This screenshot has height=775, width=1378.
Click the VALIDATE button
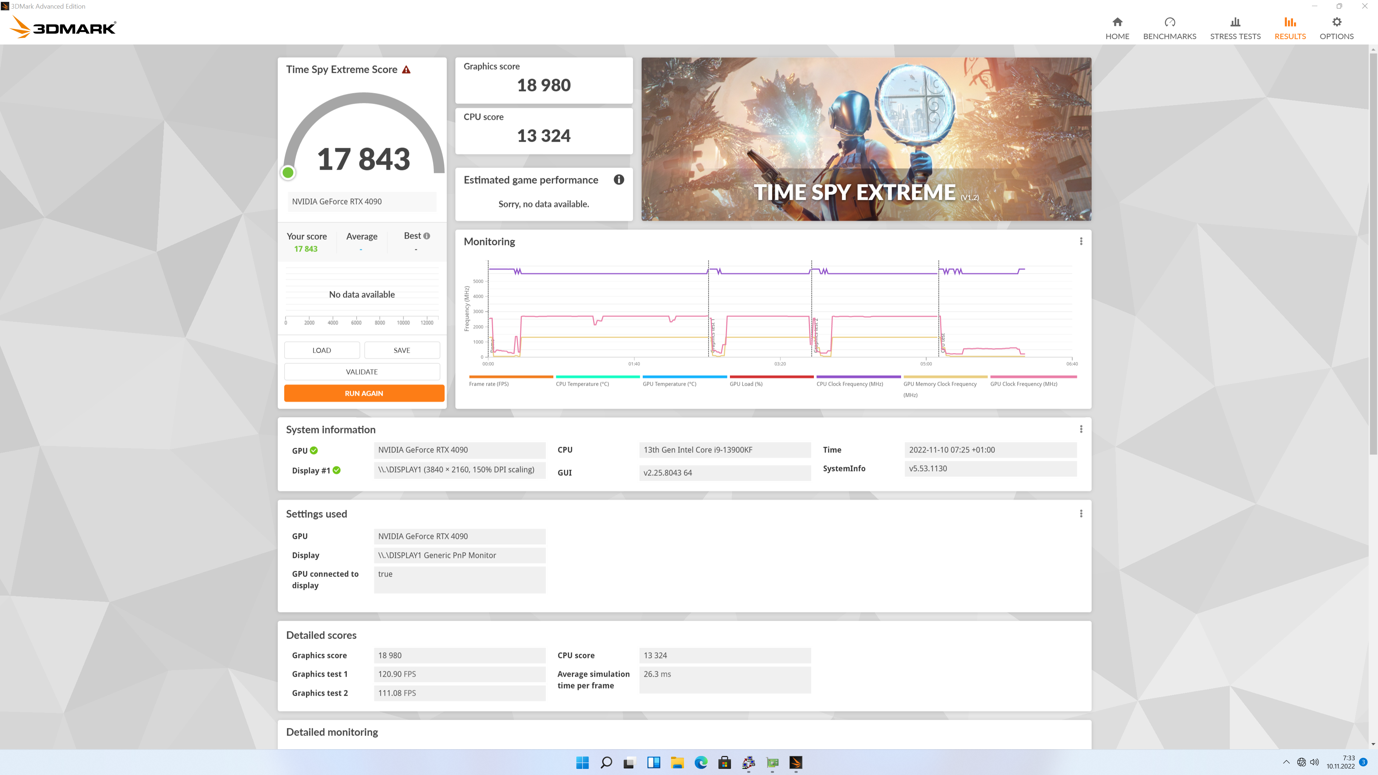pyautogui.click(x=362, y=372)
